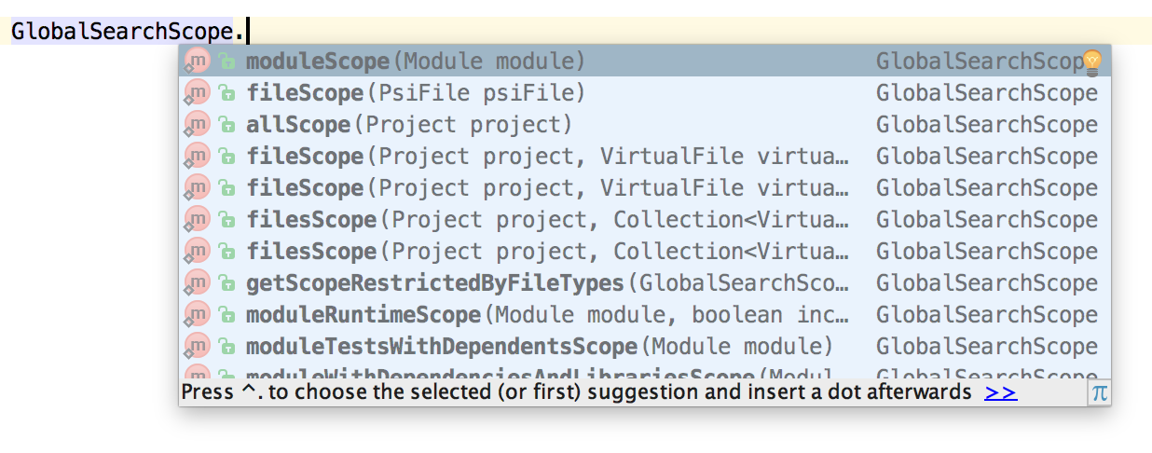Click the >> link in the hint bar
Image resolution: width=1152 pixels, height=453 pixels.
[1000, 392]
